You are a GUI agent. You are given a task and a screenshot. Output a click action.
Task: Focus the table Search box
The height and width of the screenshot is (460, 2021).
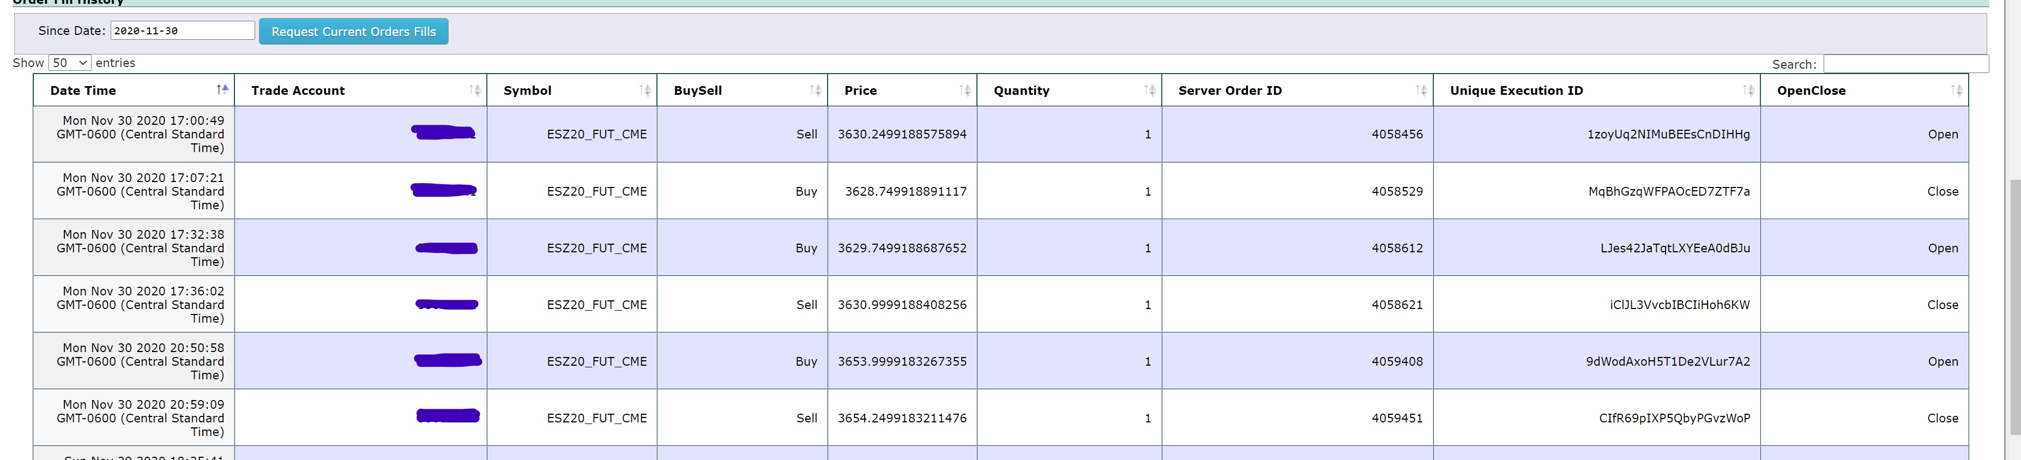(1905, 64)
